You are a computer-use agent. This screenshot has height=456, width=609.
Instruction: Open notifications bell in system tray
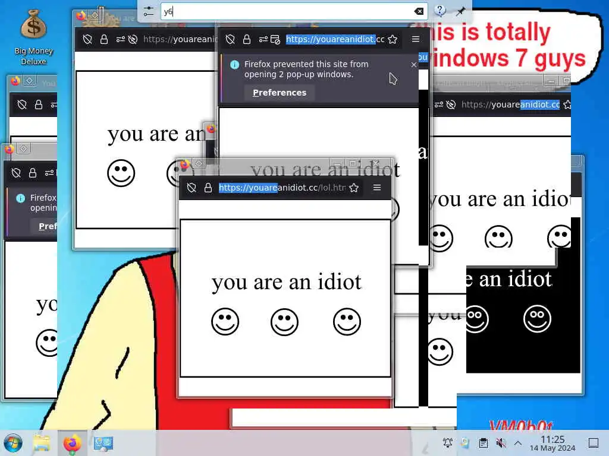[447, 443]
